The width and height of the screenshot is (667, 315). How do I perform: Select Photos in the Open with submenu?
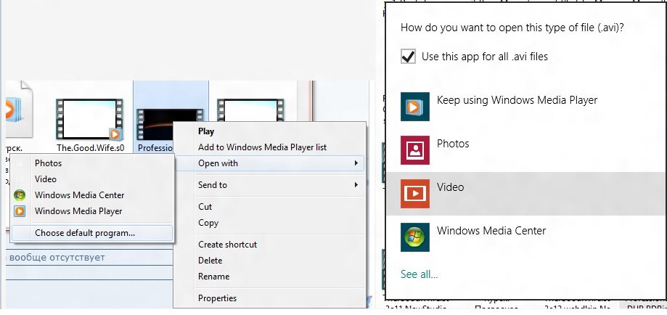48,163
